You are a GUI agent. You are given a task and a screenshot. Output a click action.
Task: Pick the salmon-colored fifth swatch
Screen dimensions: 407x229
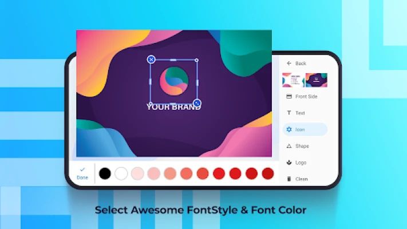click(x=170, y=173)
